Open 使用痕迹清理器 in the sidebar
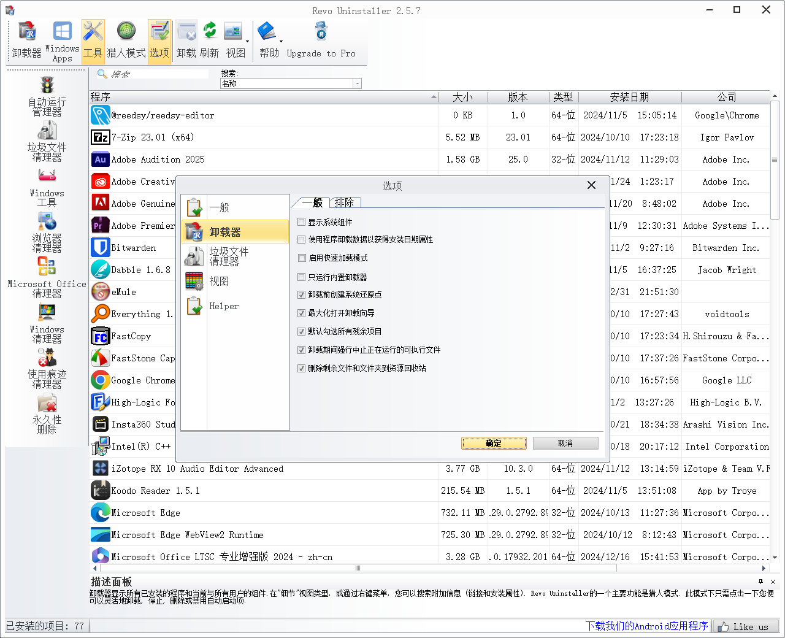 click(47, 369)
